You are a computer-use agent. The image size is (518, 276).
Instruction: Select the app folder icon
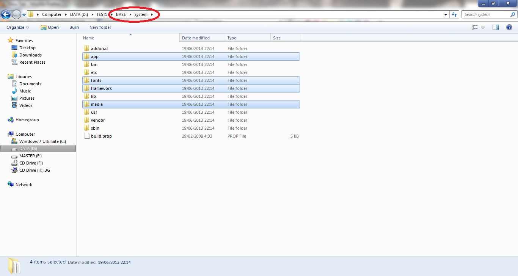86,56
